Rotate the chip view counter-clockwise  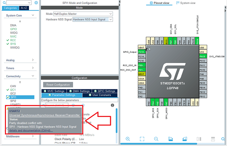185,139
